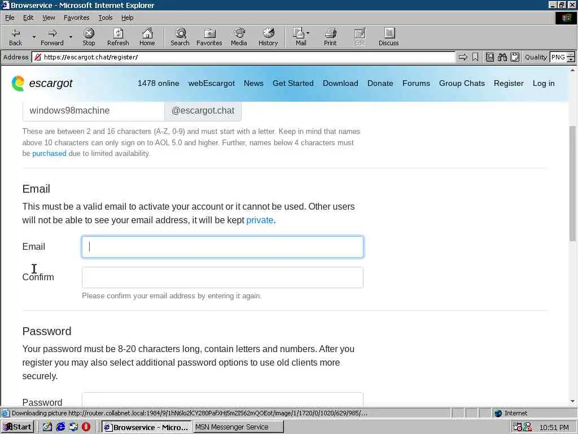Click the 1478 online link

158,84
